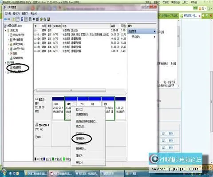The image size is (213, 177).
Task: Click the (C:) 29.29 GB partition block
Action: (x=58, y=109)
